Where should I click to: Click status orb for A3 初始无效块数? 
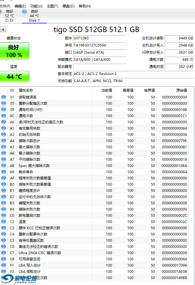(4, 134)
